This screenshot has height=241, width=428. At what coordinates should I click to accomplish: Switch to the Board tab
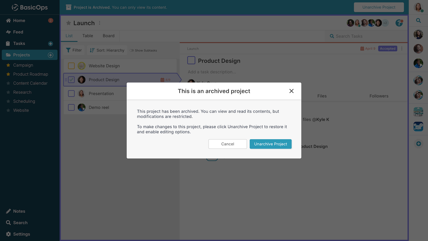109,36
